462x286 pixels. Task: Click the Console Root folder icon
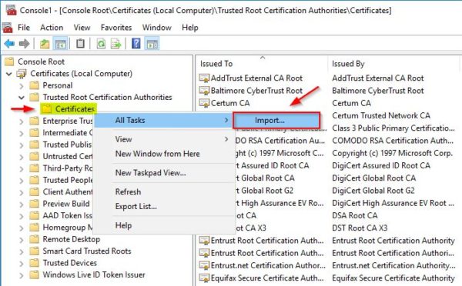tap(9, 62)
